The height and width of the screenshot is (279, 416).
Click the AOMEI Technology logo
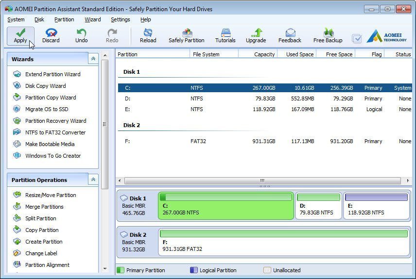387,36
